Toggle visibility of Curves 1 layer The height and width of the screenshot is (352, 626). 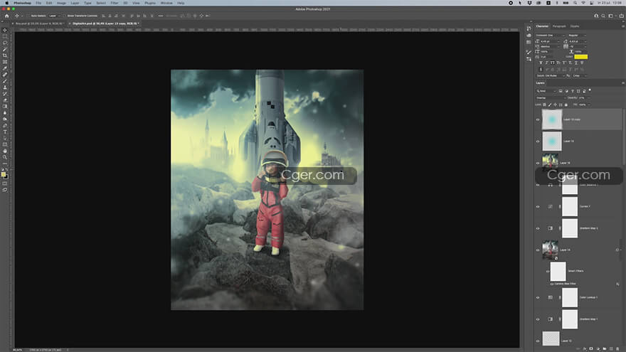(x=538, y=207)
